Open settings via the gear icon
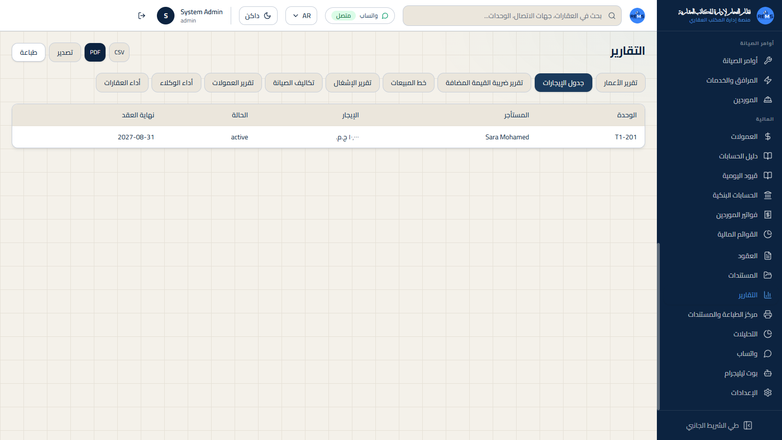This screenshot has width=782, height=440. pyautogui.click(x=768, y=393)
